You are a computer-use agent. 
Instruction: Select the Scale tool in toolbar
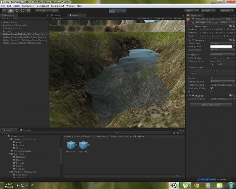(23, 11)
